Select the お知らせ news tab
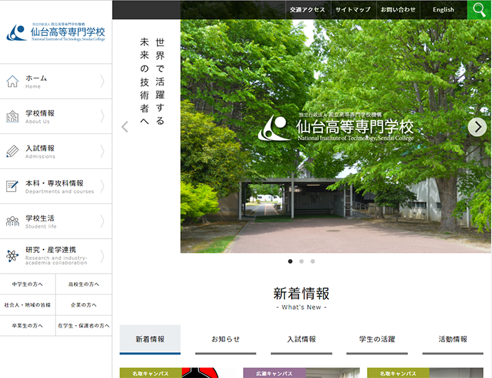 click(x=225, y=340)
